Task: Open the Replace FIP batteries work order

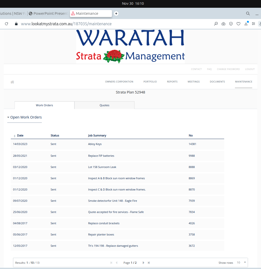Action: (101, 156)
